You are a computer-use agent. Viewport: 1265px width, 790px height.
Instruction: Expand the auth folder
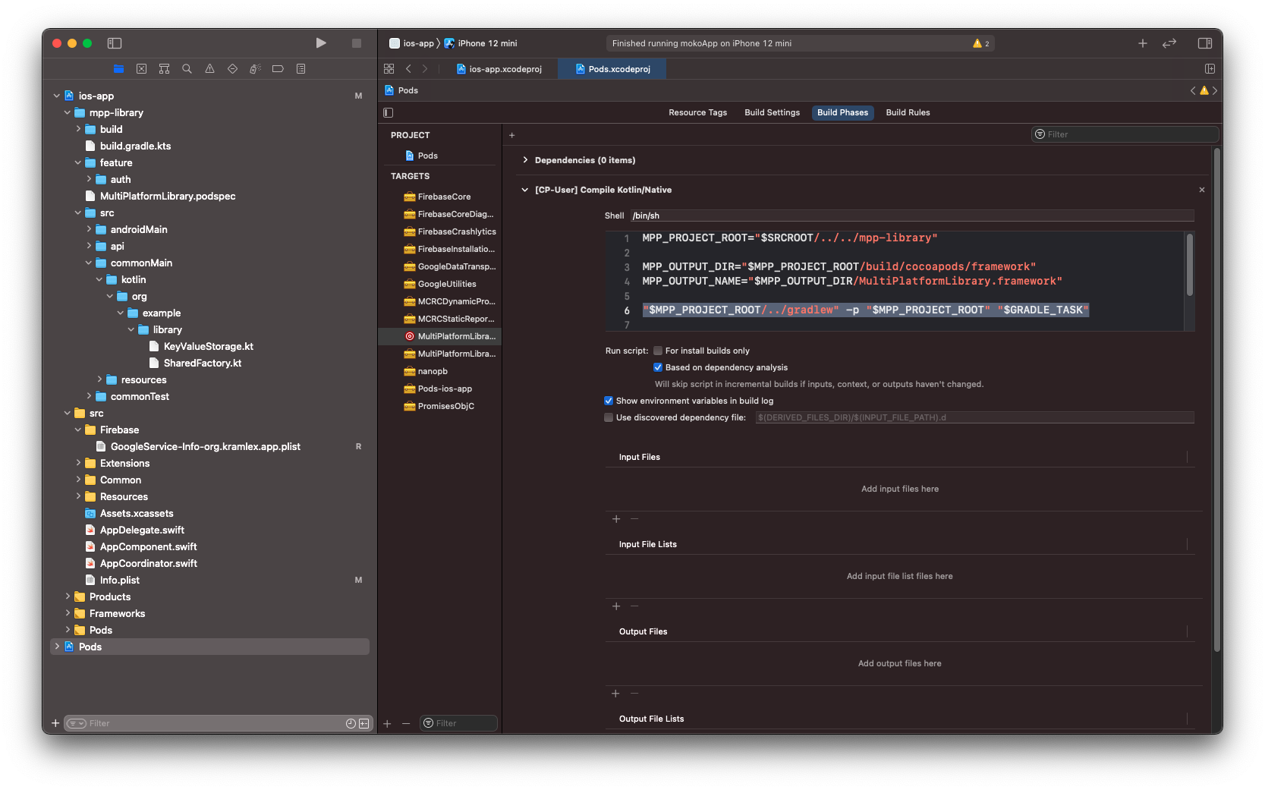click(89, 180)
